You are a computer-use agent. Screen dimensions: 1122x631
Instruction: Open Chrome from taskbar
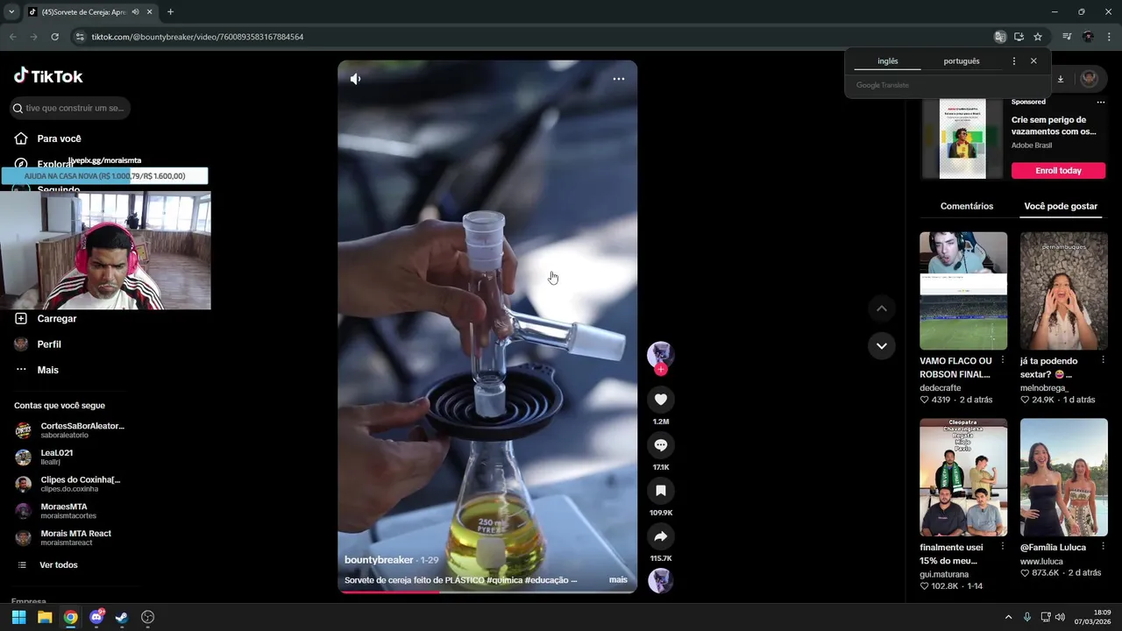tap(70, 617)
